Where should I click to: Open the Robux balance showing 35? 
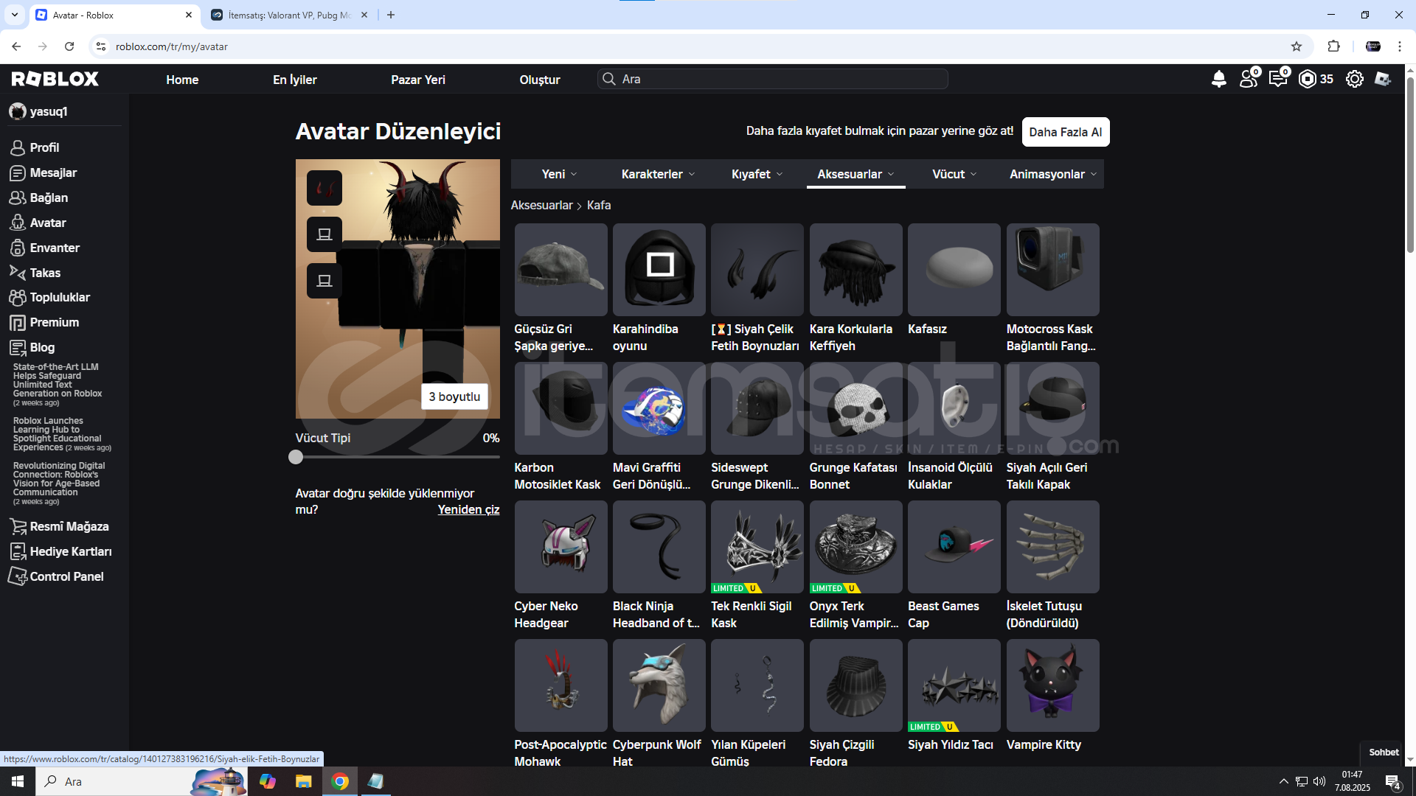click(1316, 79)
